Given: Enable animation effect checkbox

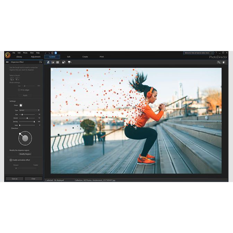Looking at the screenshot, I should [x=11, y=160].
